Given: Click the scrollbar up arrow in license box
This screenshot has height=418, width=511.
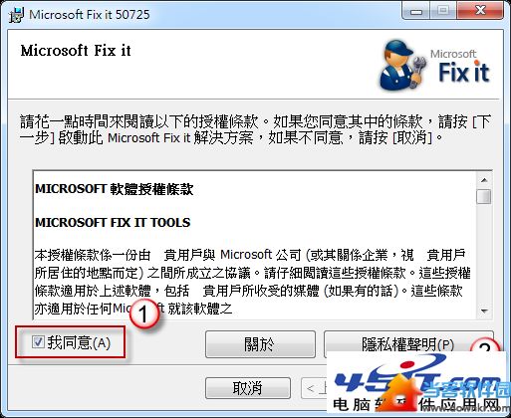Looking at the screenshot, I should [x=484, y=180].
